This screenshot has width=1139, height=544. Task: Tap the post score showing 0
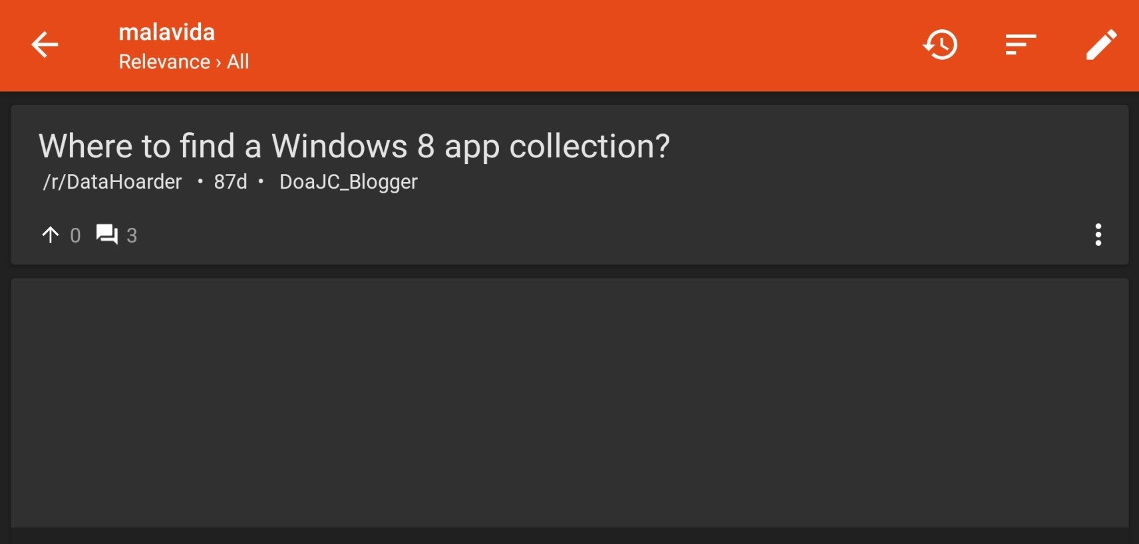click(x=75, y=235)
